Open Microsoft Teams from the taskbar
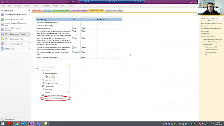 click(38, 124)
